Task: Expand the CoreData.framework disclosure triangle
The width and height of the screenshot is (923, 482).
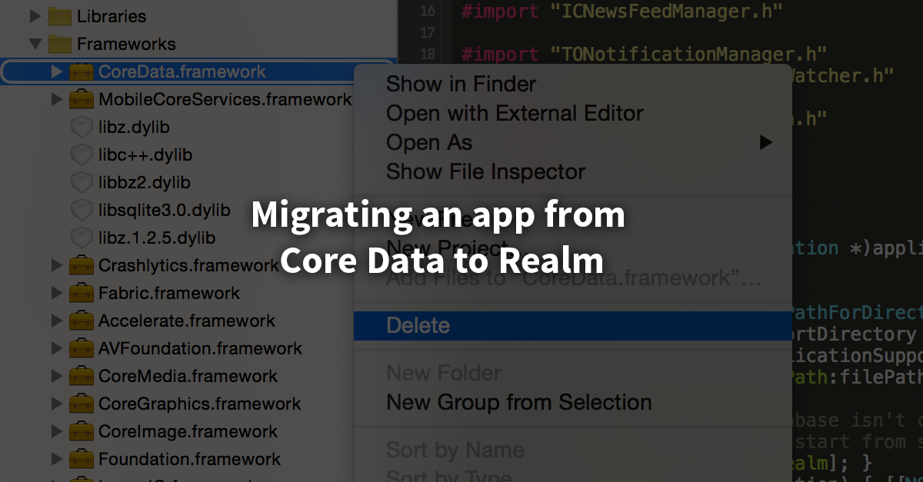Action: point(55,71)
